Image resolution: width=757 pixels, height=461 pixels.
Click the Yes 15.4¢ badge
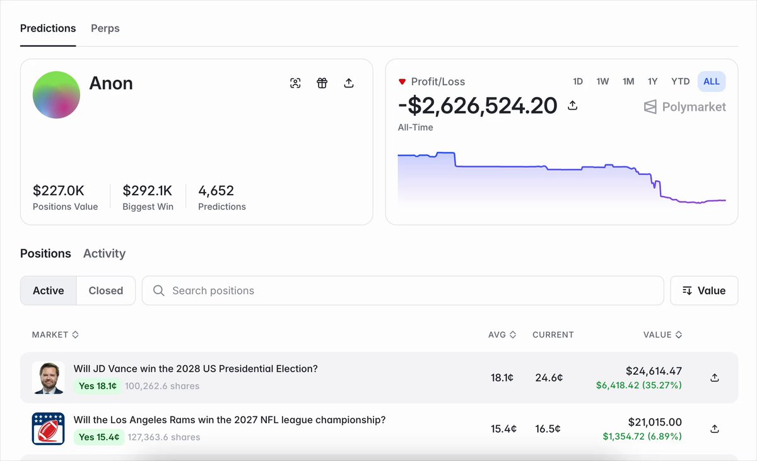(99, 436)
